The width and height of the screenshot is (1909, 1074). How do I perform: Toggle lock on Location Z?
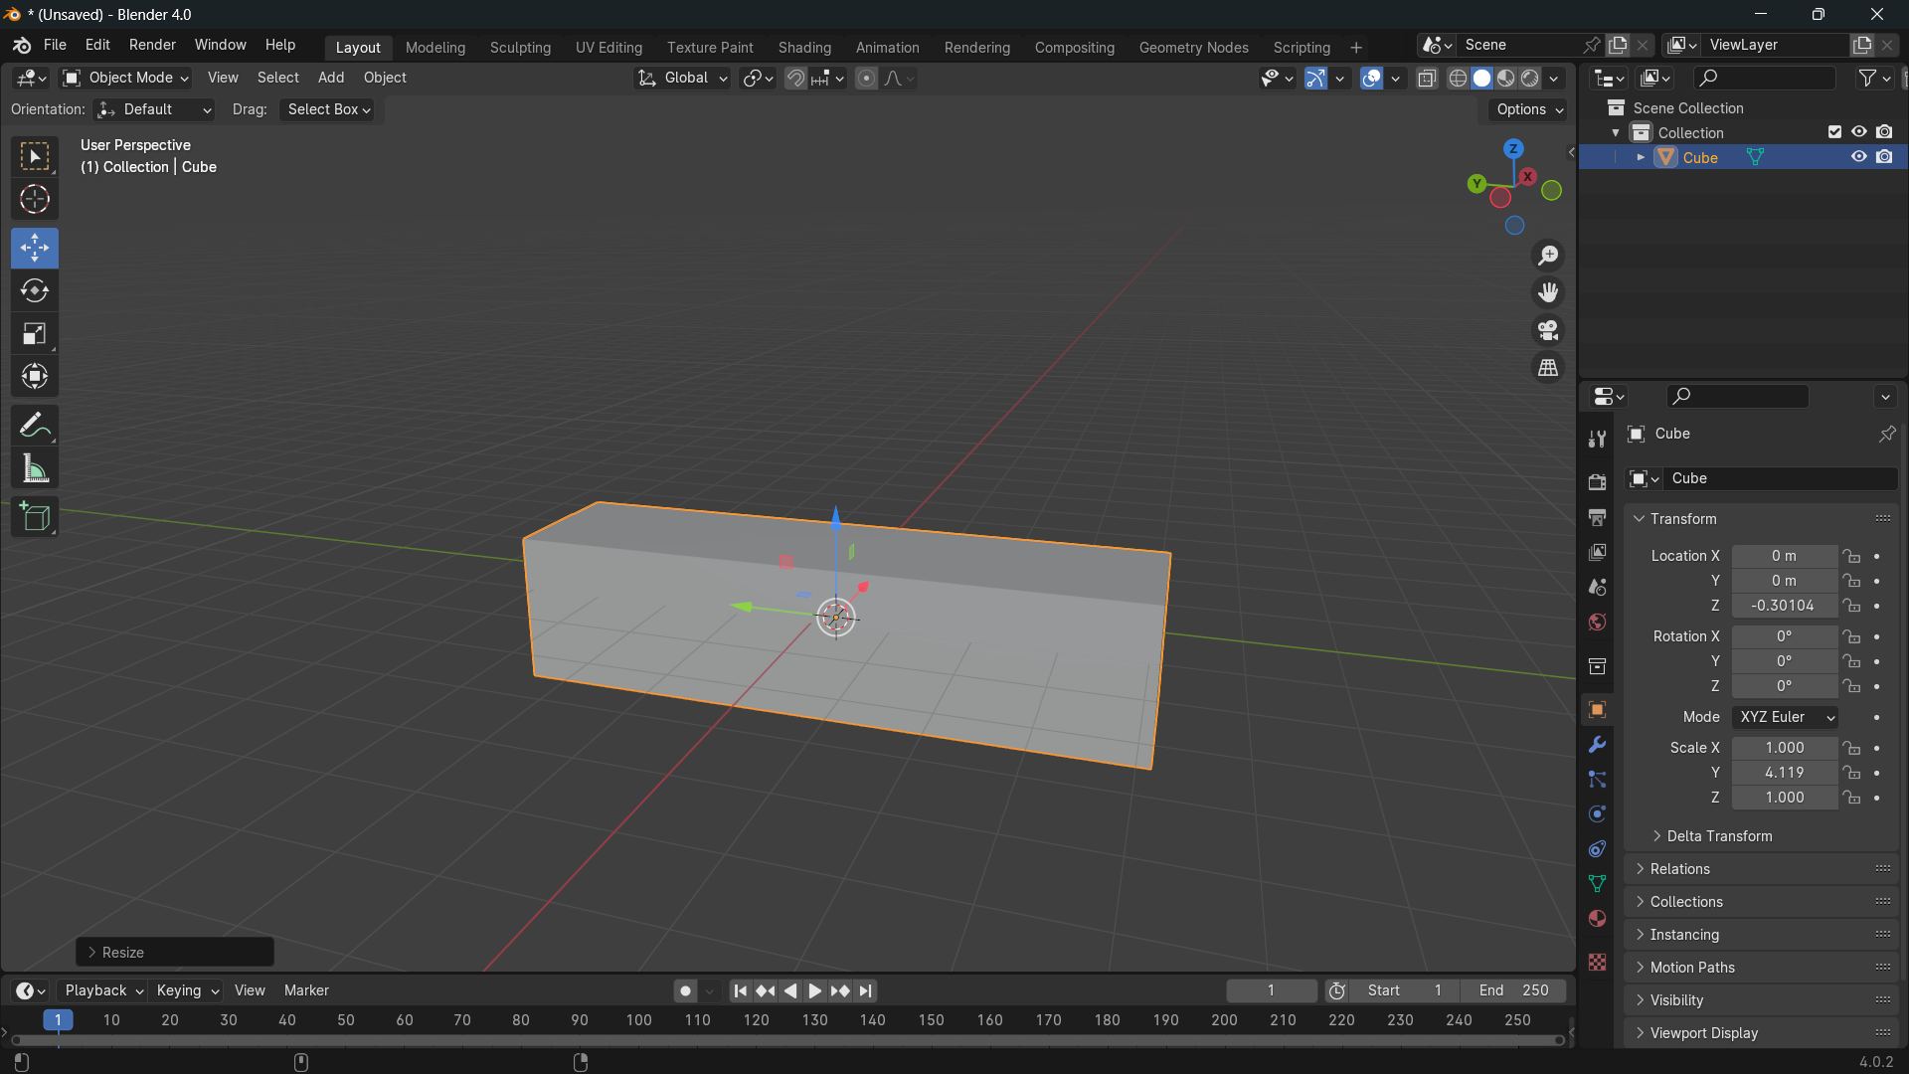(x=1851, y=606)
